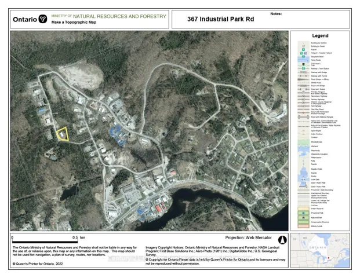
Task: Click the Heliport / Hospital Heliport legend icon
Action: pyautogui.click(x=303, y=53)
